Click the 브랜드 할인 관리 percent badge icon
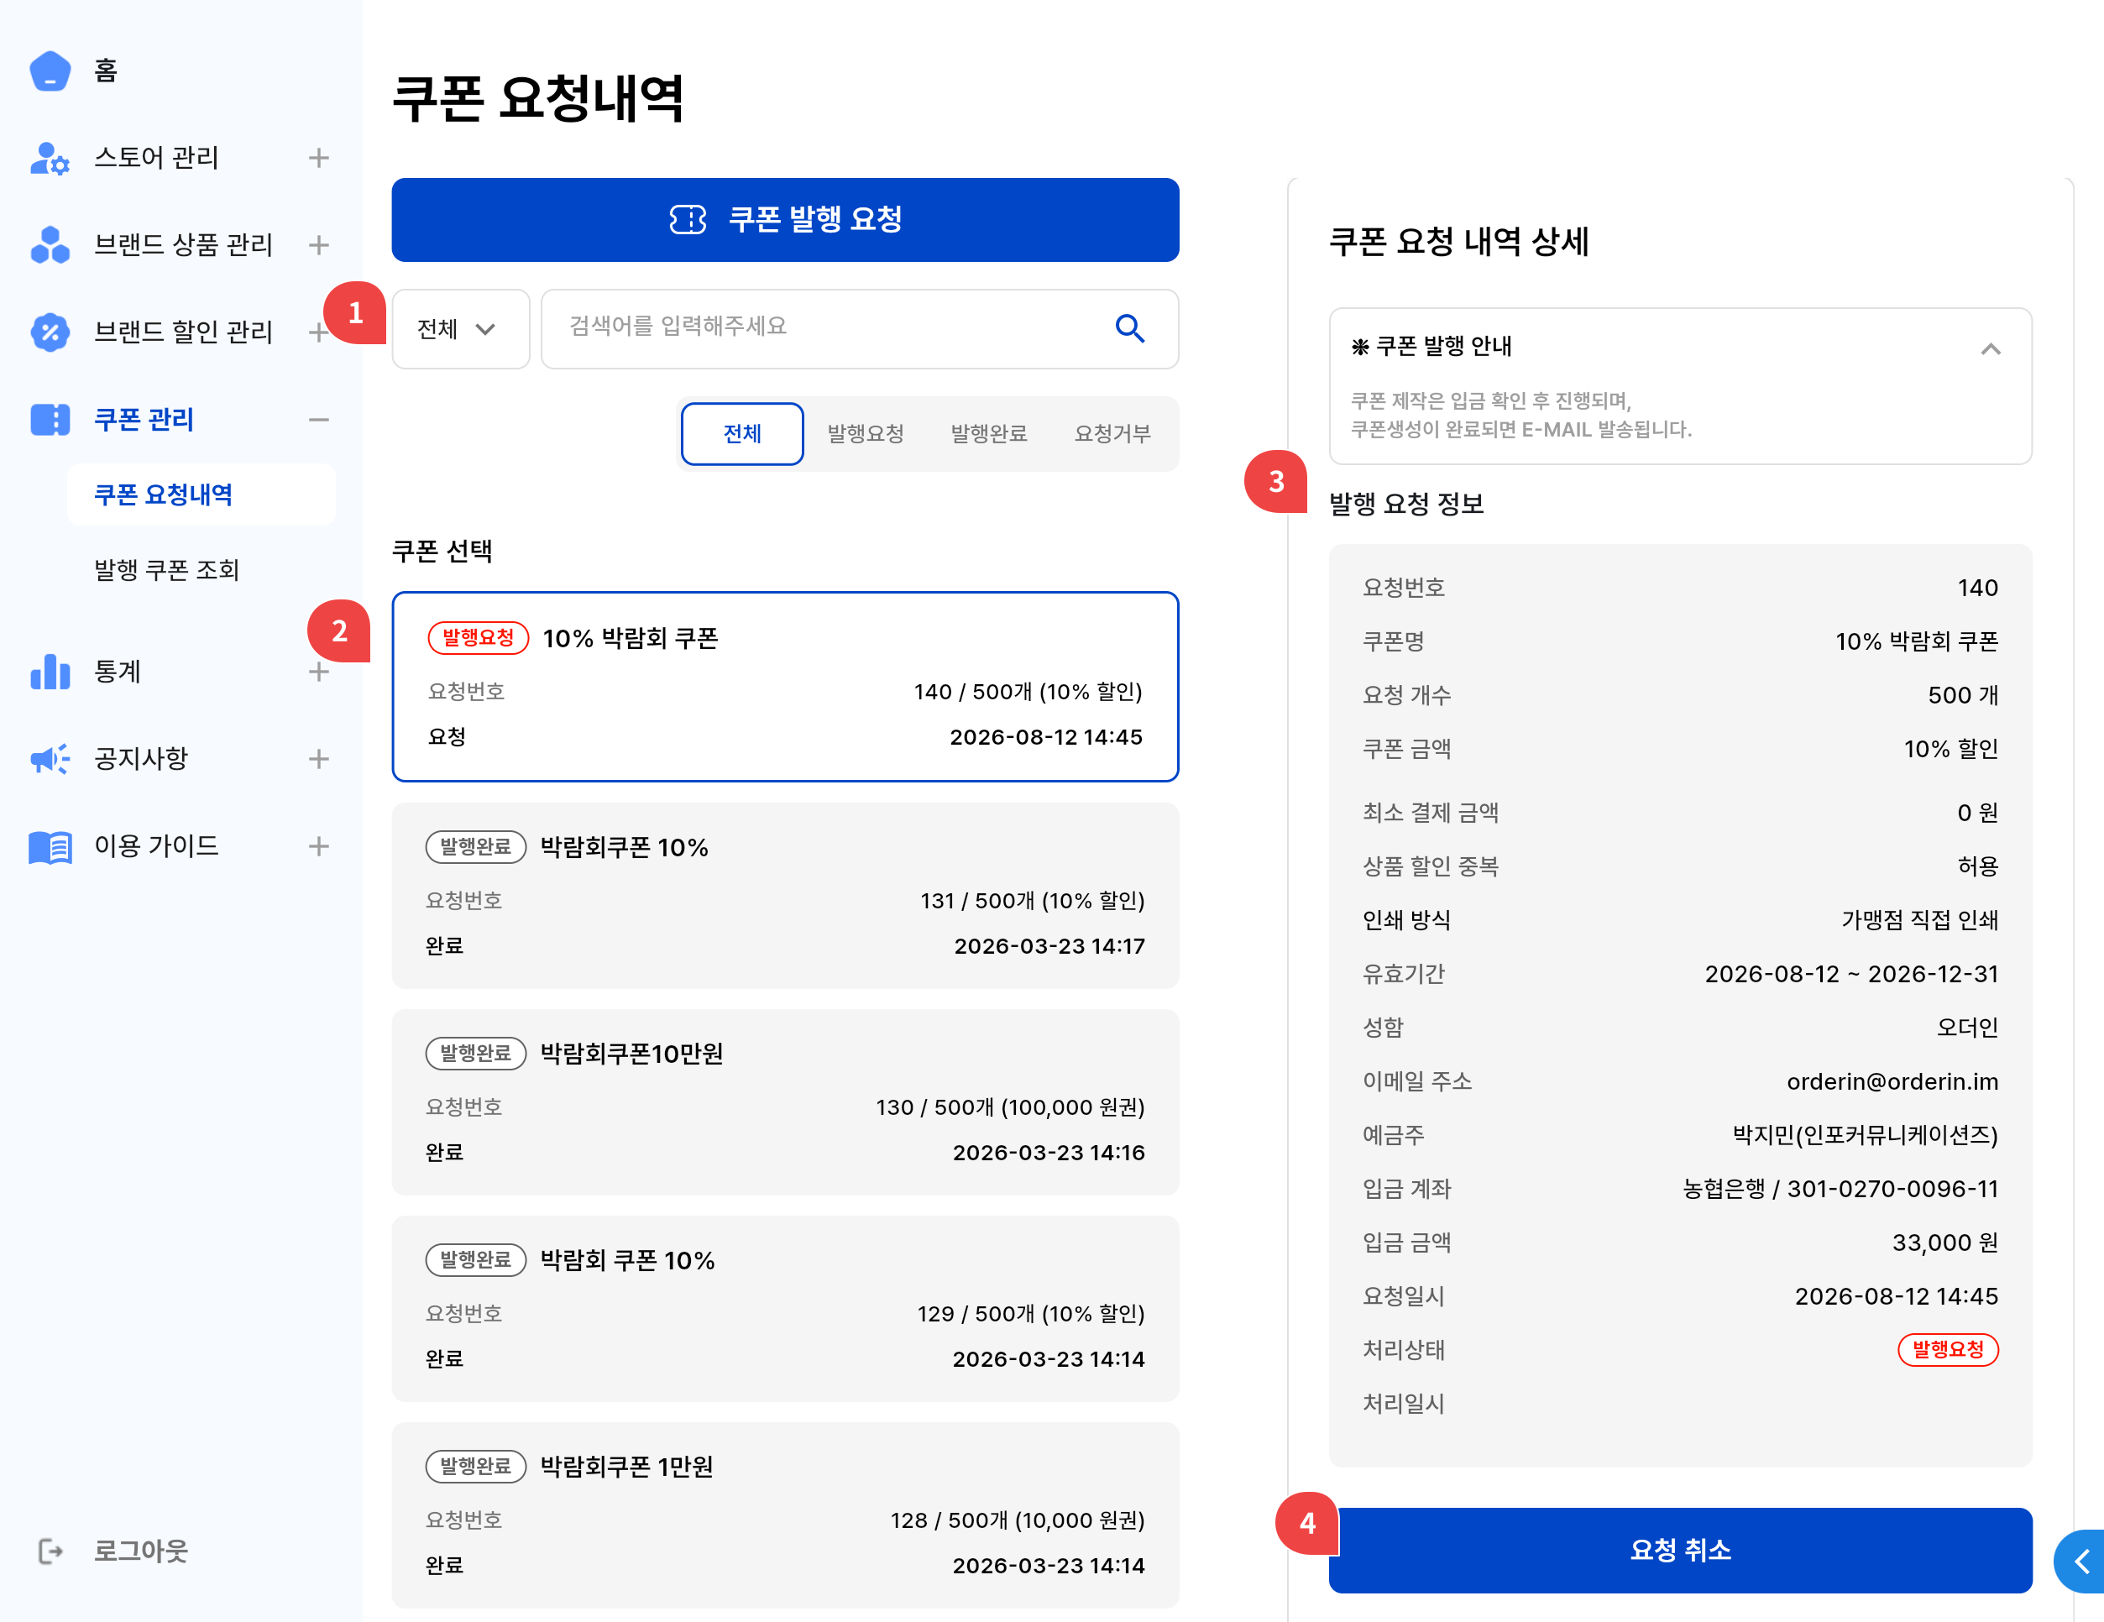This screenshot has width=2104, height=1622. click(50, 332)
